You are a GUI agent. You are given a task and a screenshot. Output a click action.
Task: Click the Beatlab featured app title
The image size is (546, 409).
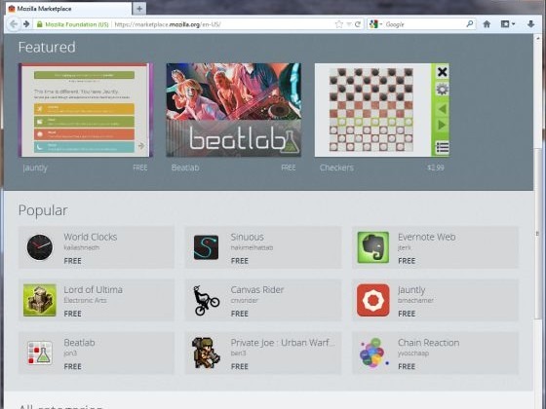pos(185,167)
